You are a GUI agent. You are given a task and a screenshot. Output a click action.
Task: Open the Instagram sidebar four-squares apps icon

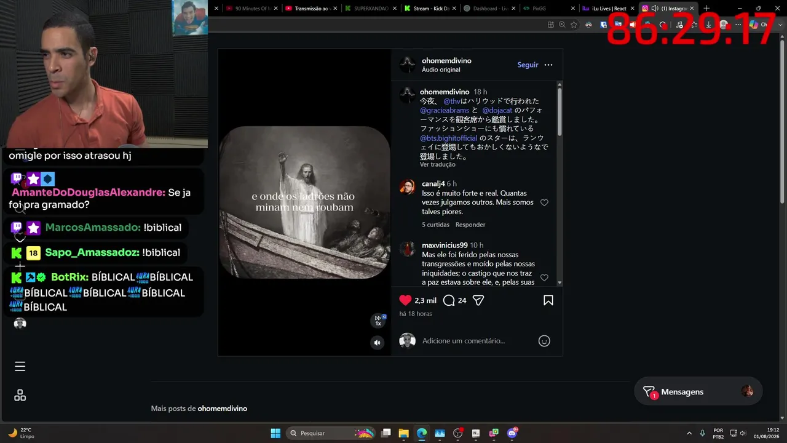tap(20, 396)
